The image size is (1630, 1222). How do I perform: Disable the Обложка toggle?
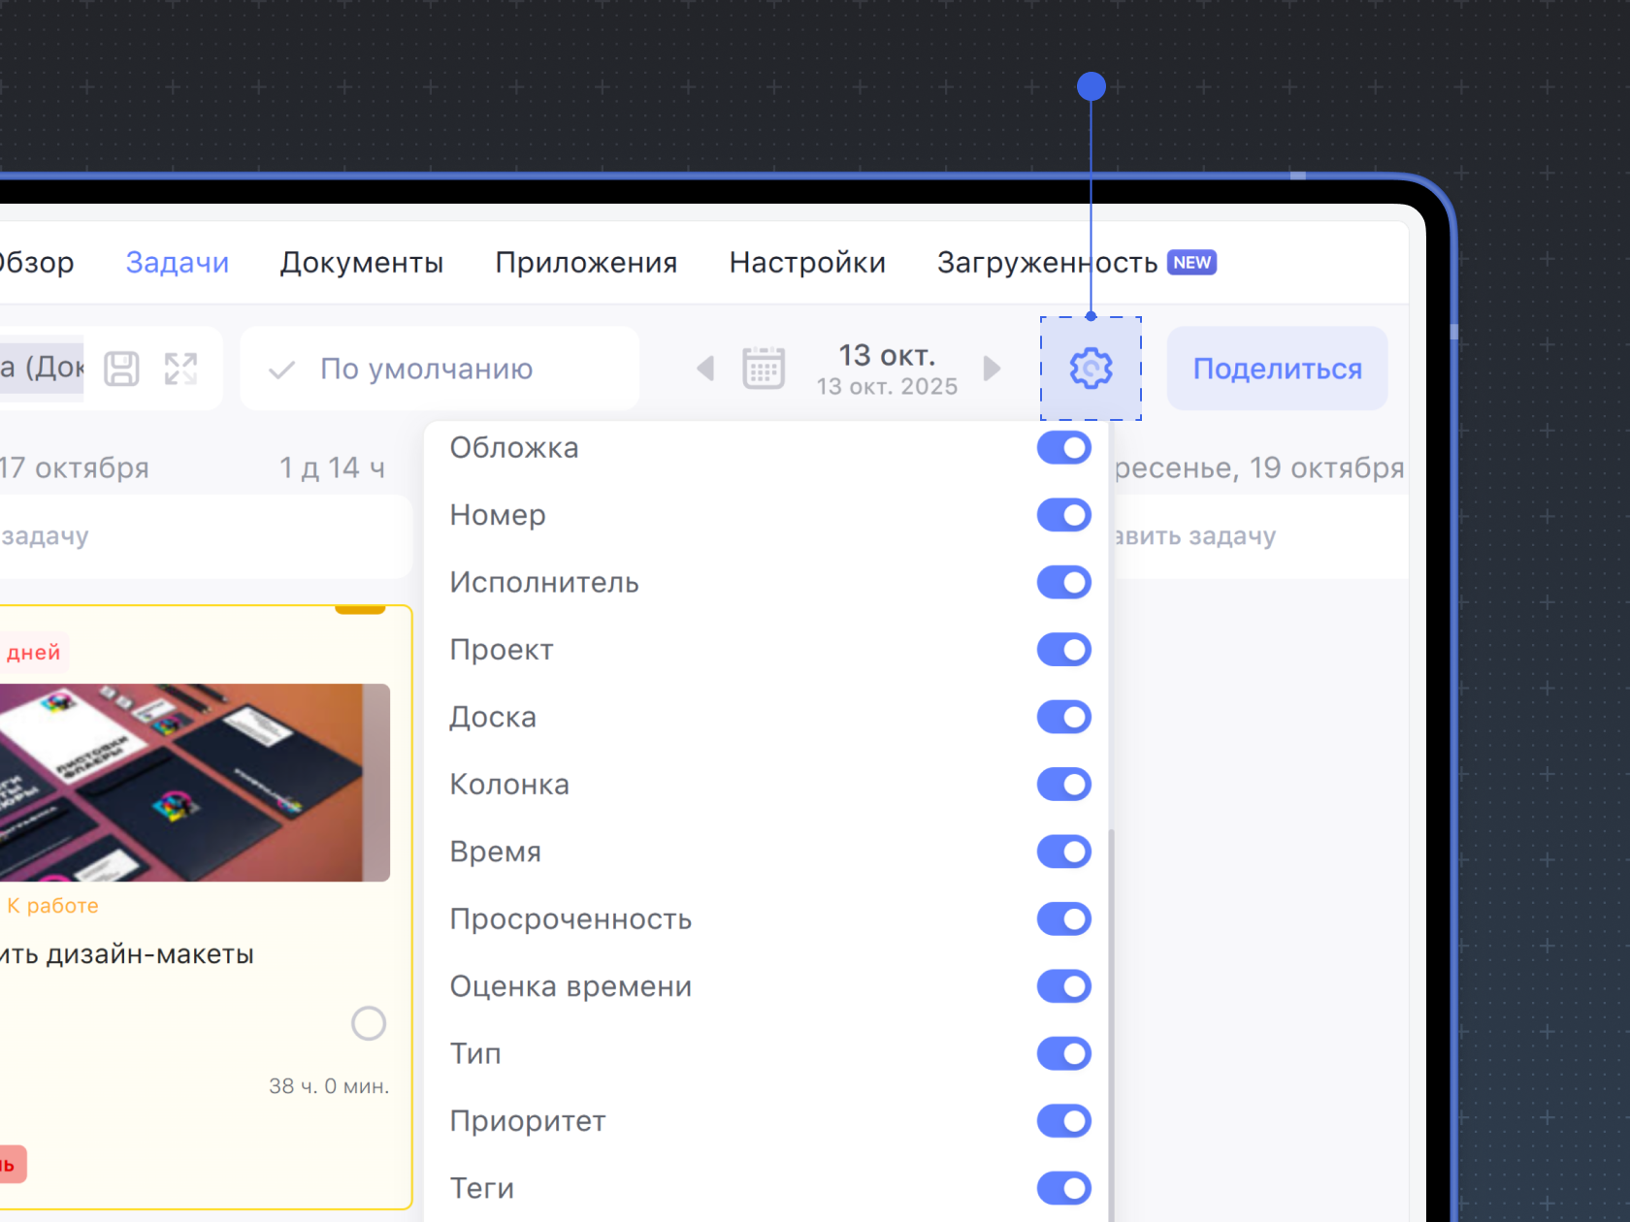[1063, 448]
